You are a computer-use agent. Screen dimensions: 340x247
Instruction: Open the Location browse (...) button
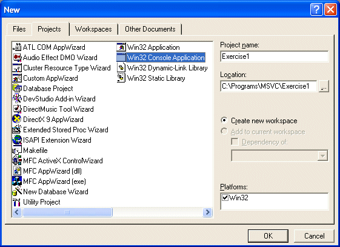coord(324,86)
